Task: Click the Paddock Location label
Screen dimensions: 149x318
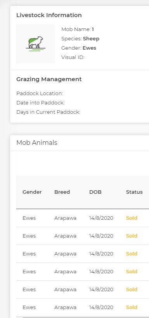Action: (40, 94)
